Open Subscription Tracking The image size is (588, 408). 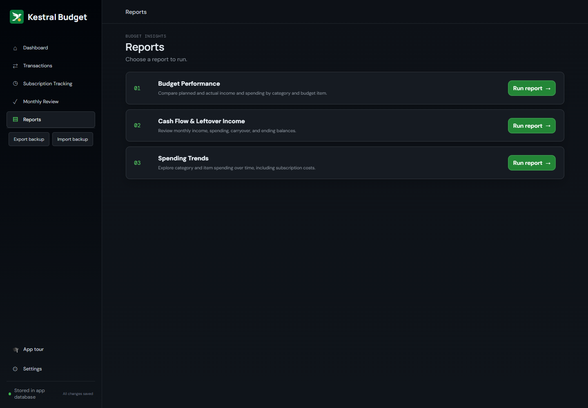(51, 84)
